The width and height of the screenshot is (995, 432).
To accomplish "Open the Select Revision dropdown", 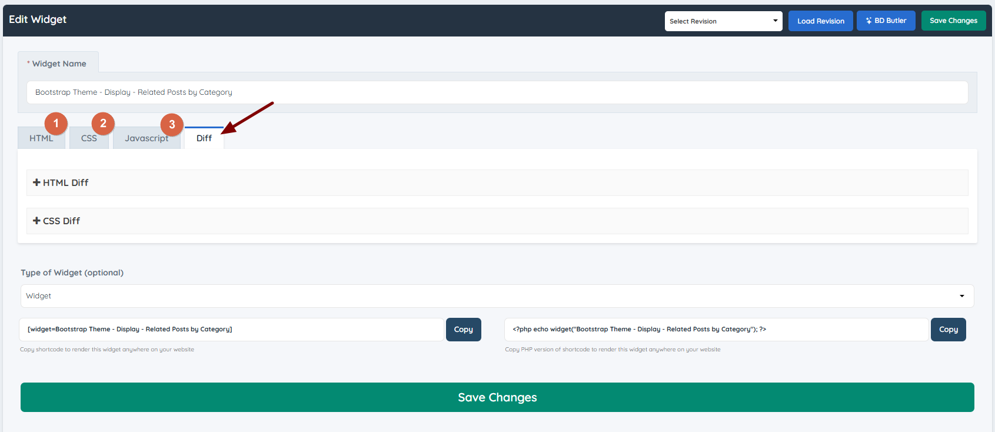I will pyautogui.click(x=723, y=21).
